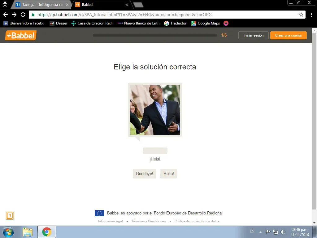The image size is (317, 238).
Task: Click the 1/5 progress counter
Action: (x=224, y=35)
